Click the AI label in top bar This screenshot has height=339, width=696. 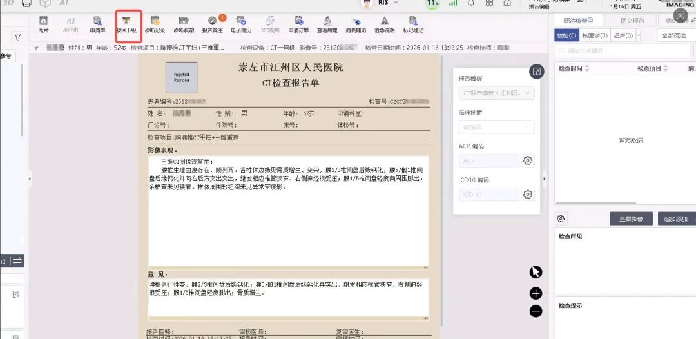coord(64,3)
